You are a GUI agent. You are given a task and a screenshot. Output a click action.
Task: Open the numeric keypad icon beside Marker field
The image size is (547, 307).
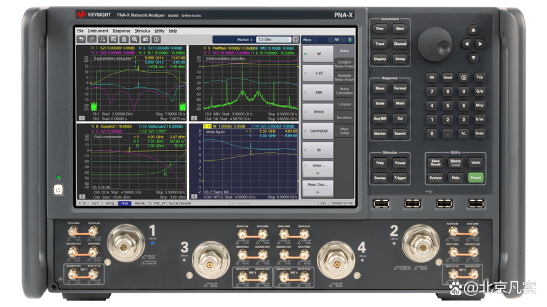coord(295,40)
